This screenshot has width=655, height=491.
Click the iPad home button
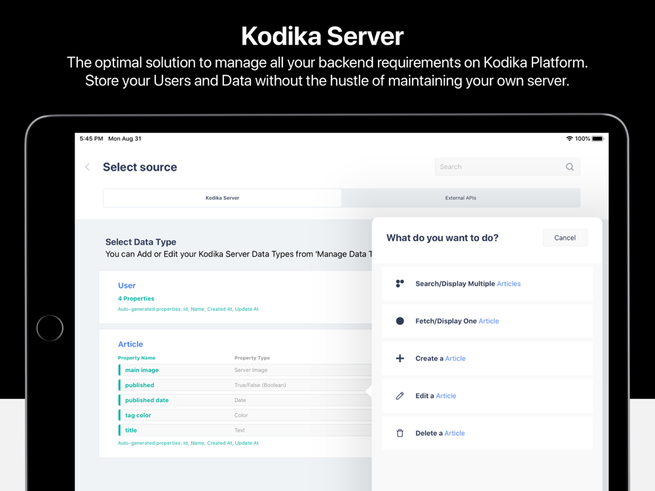[50, 328]
